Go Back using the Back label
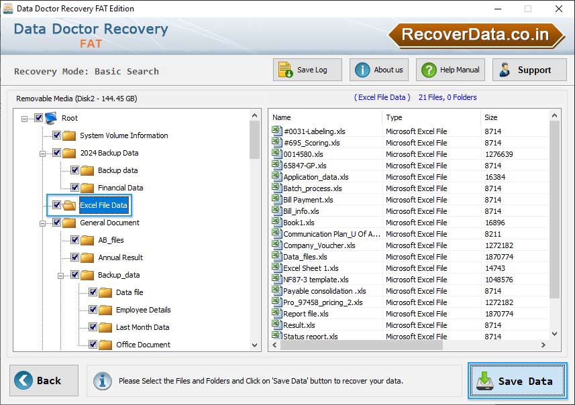The height and width of the screenshot is (405, 575). [49, 381]
